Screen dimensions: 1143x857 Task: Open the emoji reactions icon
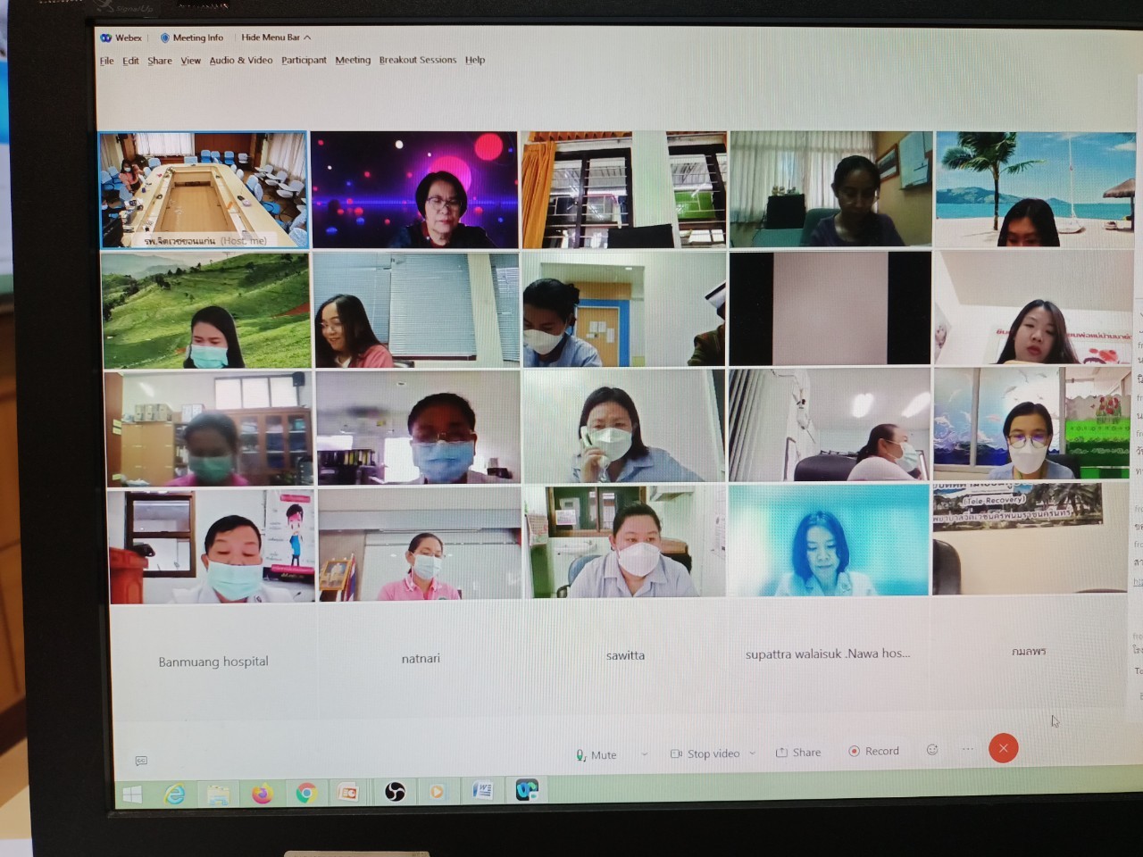tap(932, 750)
